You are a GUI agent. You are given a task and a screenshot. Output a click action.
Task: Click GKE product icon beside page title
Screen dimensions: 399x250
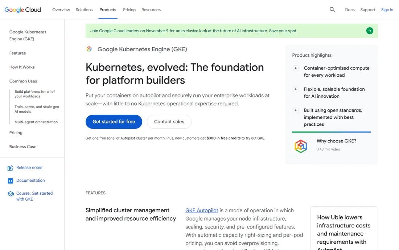tap(89, 49)
